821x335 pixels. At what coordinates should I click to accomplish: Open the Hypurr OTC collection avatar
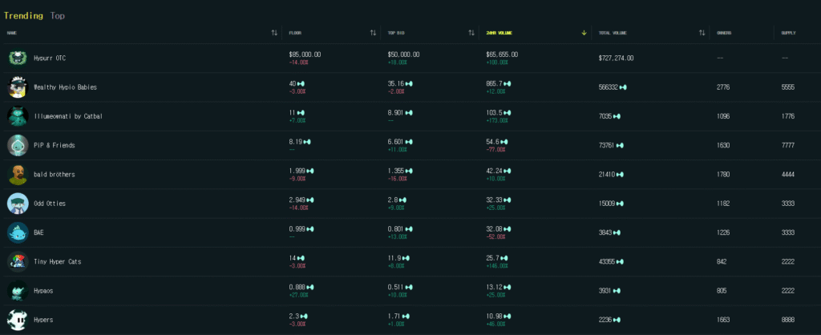(x=18, y=58)
